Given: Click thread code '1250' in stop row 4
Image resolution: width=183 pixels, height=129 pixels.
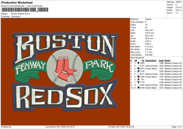Looking at the screenshot, I should pyautogui.click(x=161, y=71).
